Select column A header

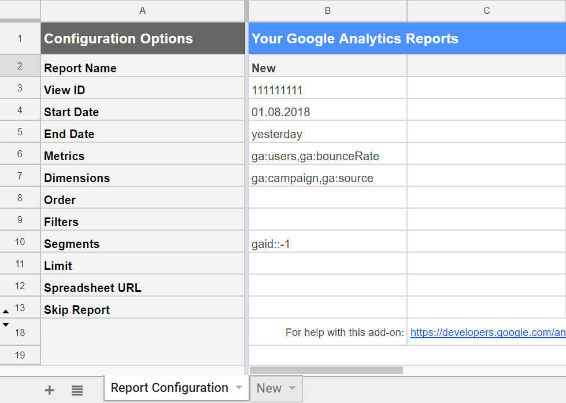coord(143,10)
